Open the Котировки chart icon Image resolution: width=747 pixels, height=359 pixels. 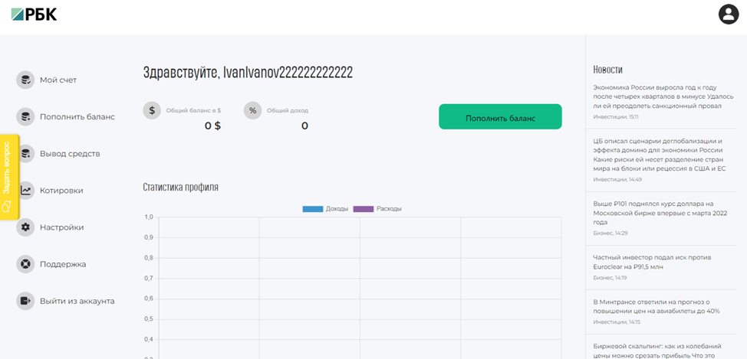[x=25, y=190]
